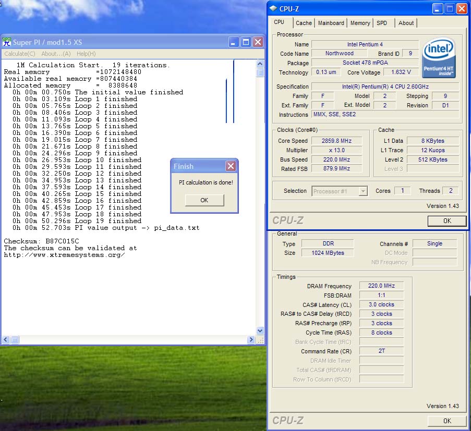Screen dimensions: 471x431
Task: Click OK in the lower CPU-Z memory window
Action: point(447,421)
